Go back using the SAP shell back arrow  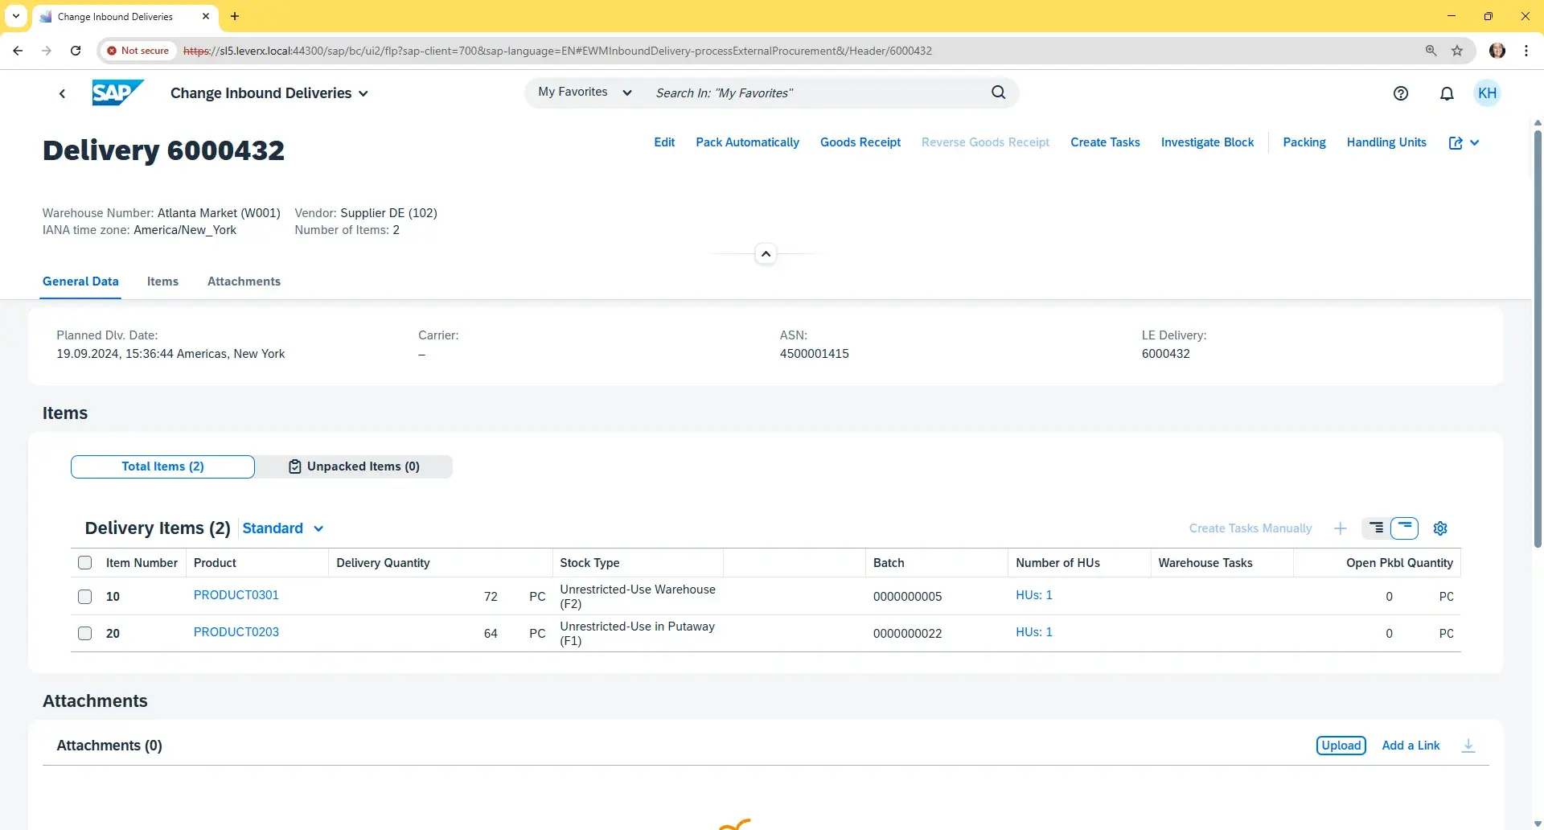point(62,93)
